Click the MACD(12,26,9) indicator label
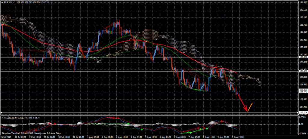Image resolution: width=308 pixels, height=139 pixels. click(x=10, y=117)
